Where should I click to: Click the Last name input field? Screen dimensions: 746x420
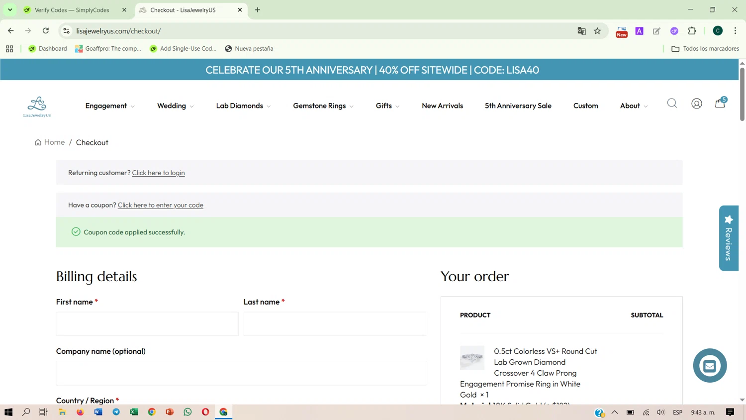[335, 324]
